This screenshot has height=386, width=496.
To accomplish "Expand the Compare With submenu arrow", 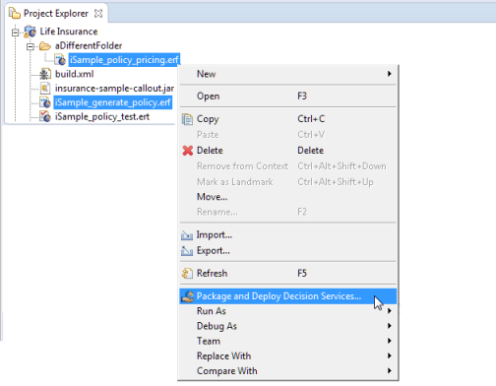I will [x=390, y=370].
